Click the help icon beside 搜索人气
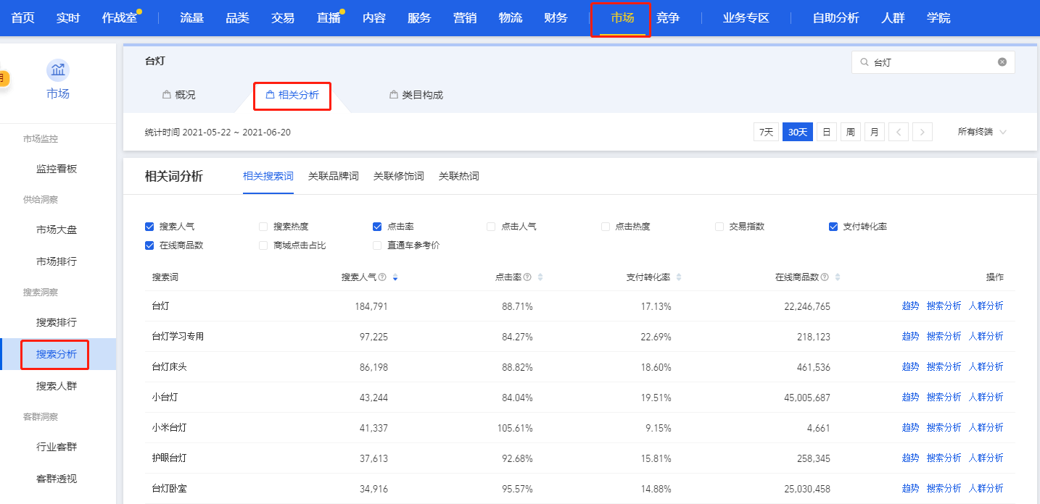This screenshot has height=504, width=1040. point(382,277)
